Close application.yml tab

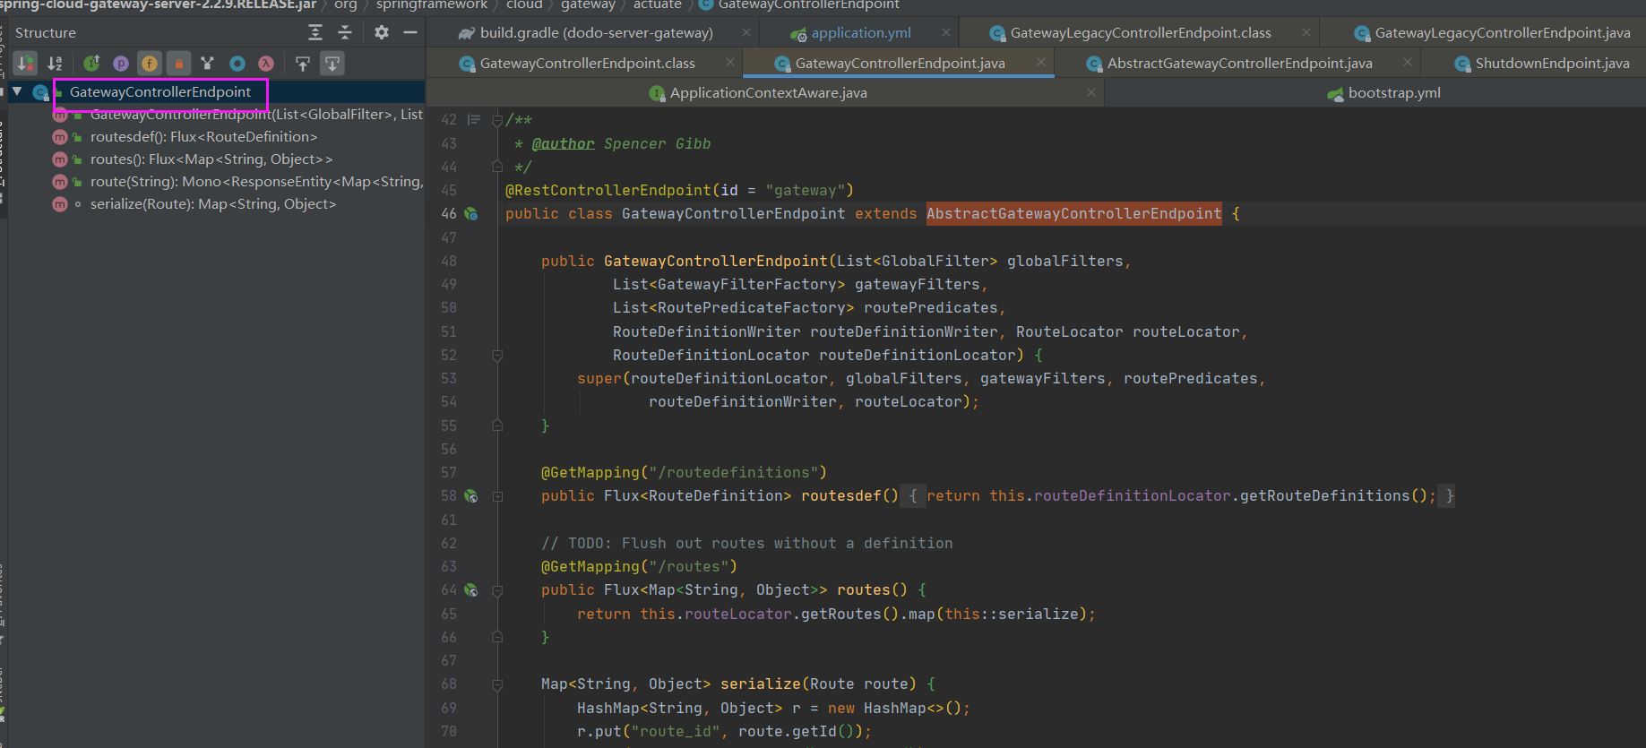click(x=946, y=32)
